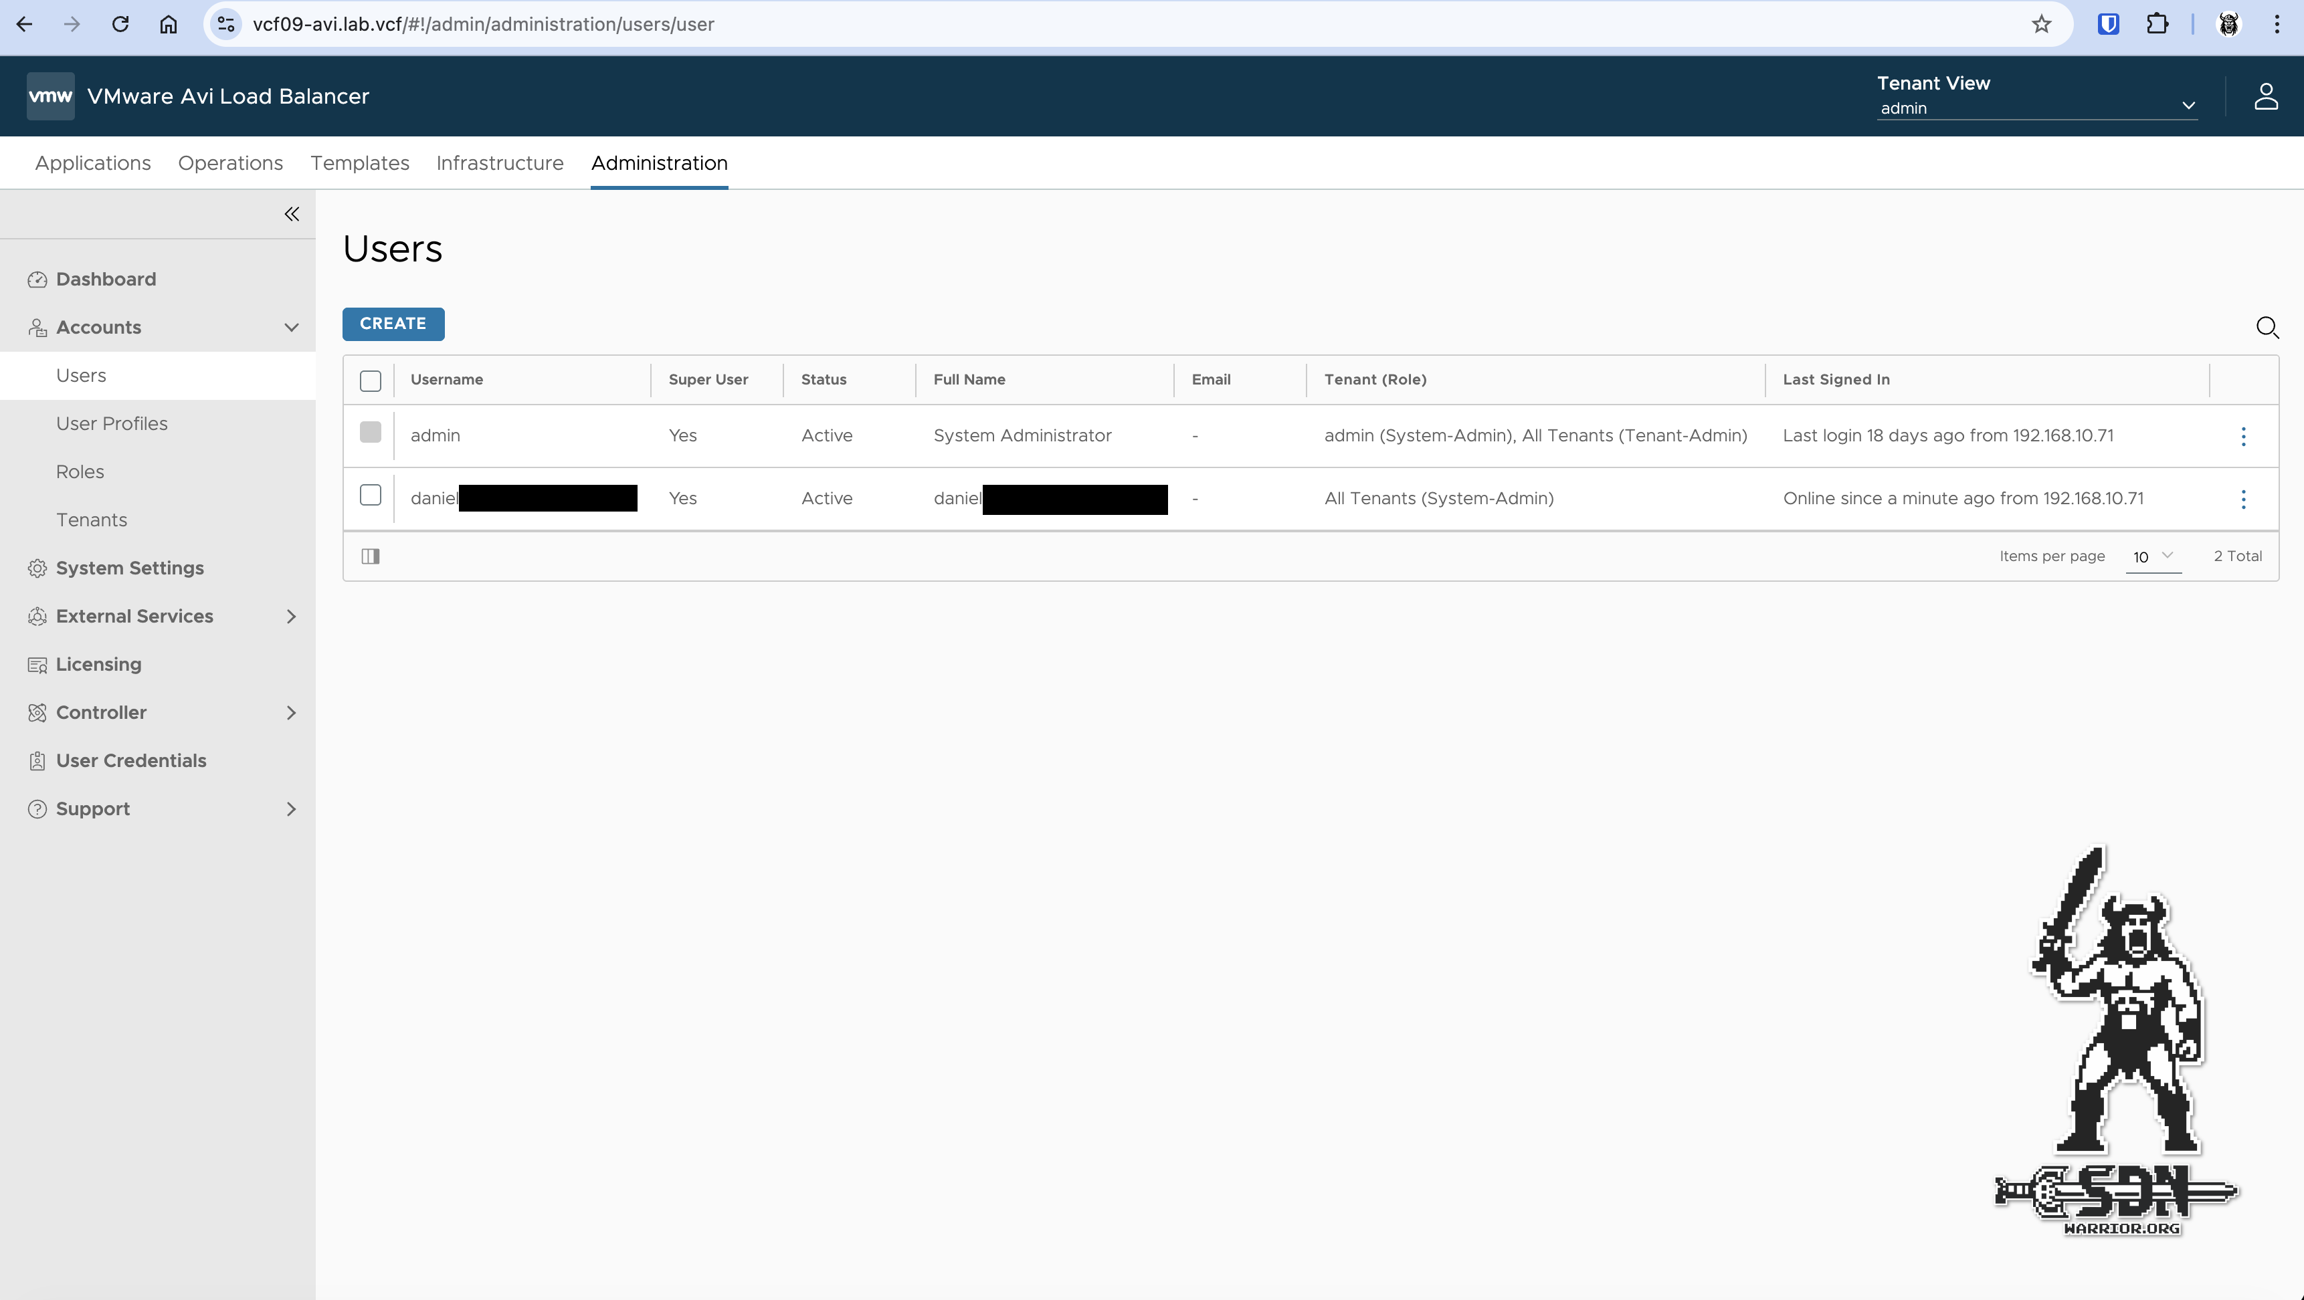The height and width of the screenshot is (1300, 2304).
Task: Click the search magnifier icon above the table
Action: (x=2267, y=327)
